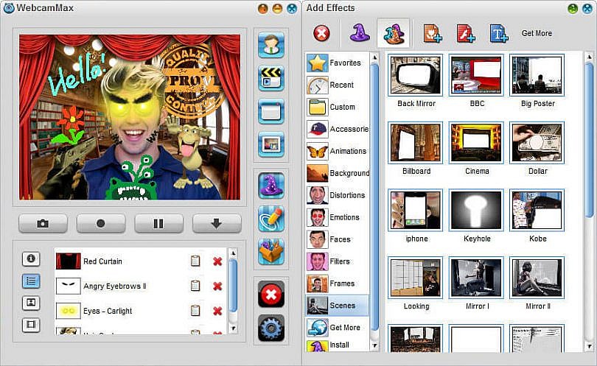Open the Accessories category
Viewport: 597px width, 366px height.
pyautogui.click(x=338, y=129)
